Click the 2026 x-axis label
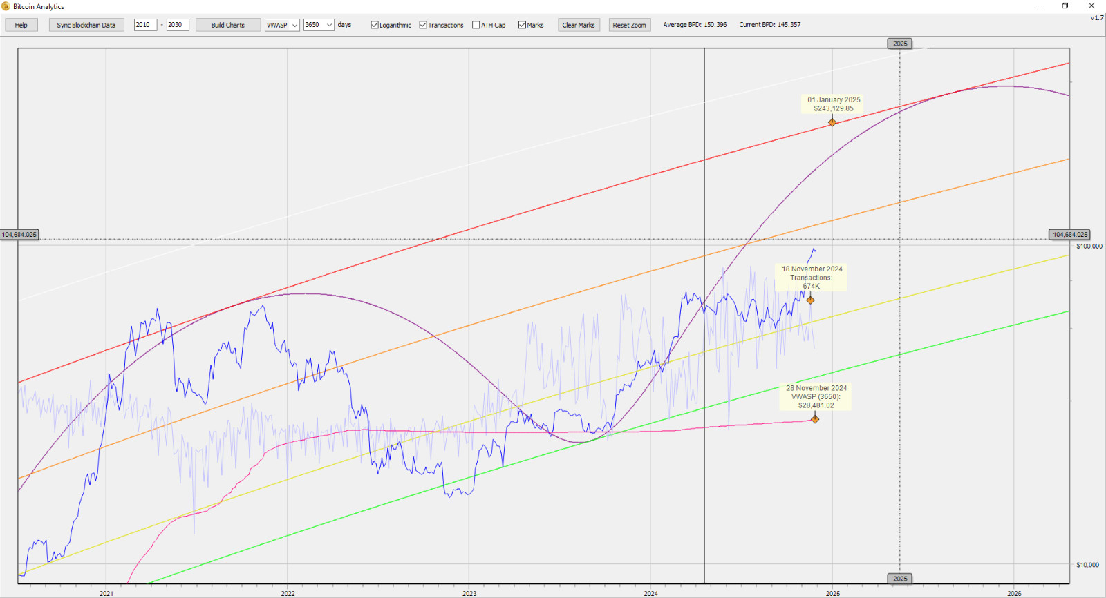Image resolution: width=1106 pixels, height=598 pixels. [1014, 593]
